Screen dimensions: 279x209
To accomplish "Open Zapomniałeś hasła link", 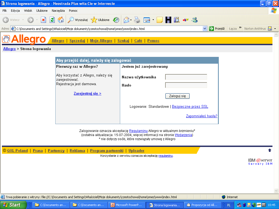I will click(202, 116).
